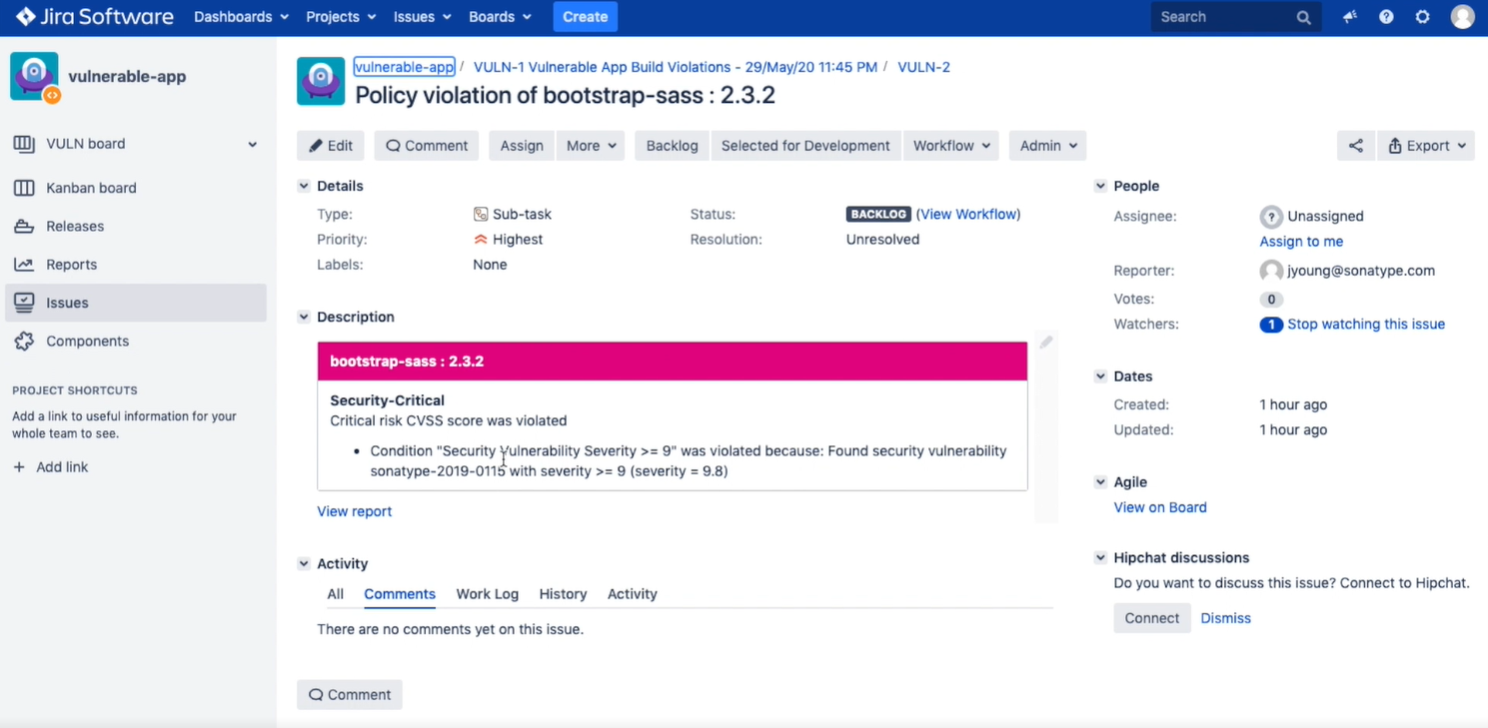Click the watchers count badge
Screen dimensions: 1488x728
coord(1271,325)
